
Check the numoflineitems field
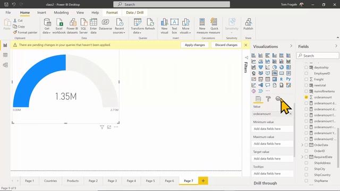coord(306,91)
